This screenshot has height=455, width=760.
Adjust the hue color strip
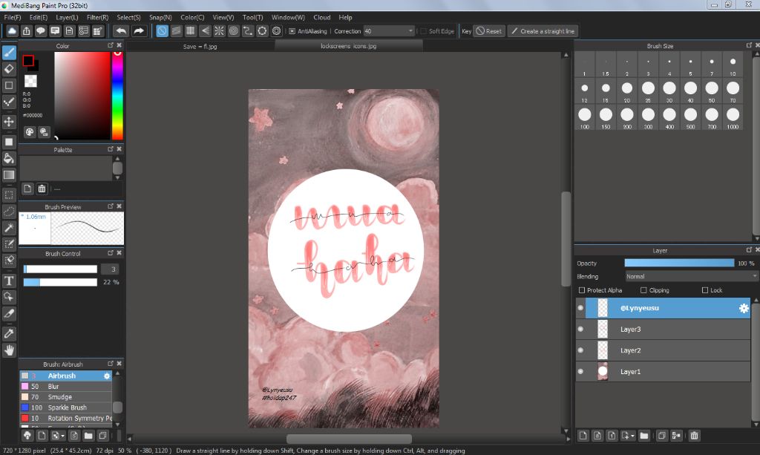[117, 96]
